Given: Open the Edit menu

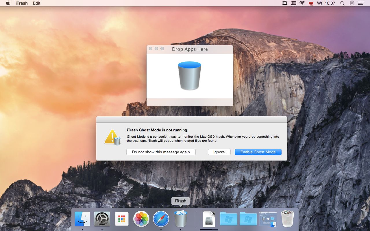Looking at the screenshot, I should (x=37, y=3).
